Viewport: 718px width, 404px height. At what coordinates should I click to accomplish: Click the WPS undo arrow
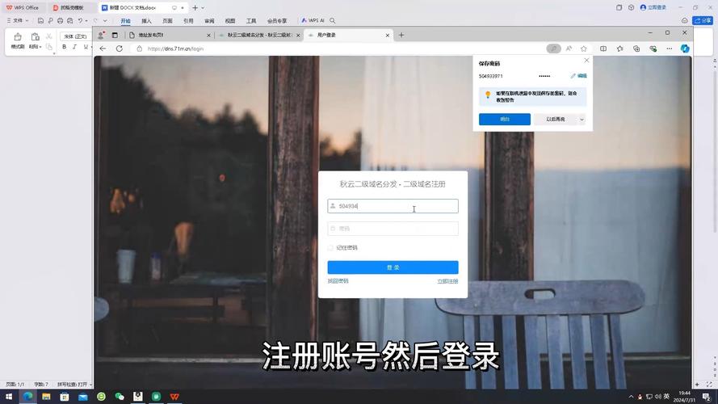(x=80, y=21)
